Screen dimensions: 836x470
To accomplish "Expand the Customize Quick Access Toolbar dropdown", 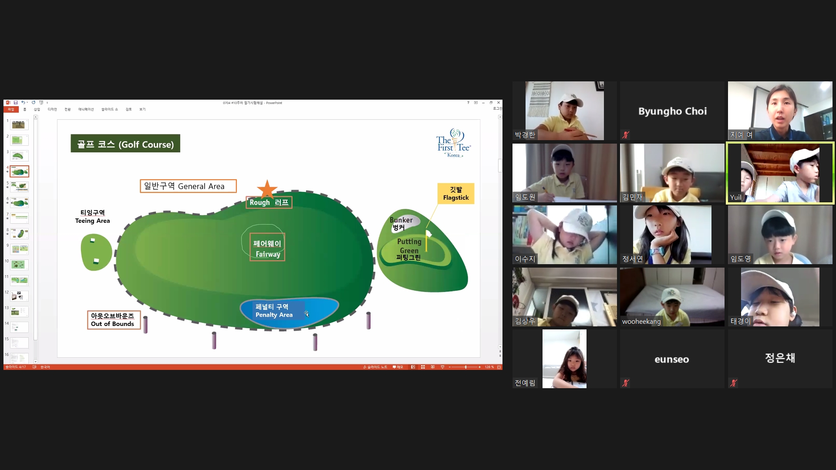I will [47, 103].
